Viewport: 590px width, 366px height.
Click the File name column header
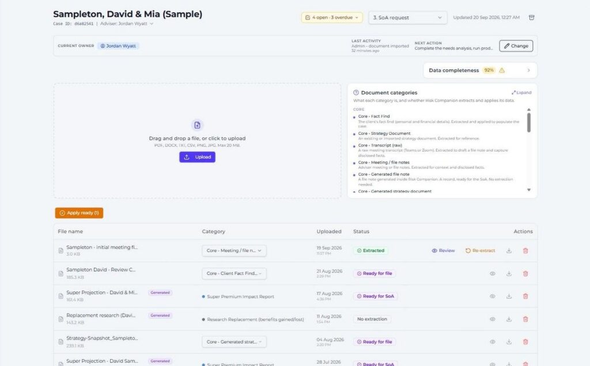(70, 232)
